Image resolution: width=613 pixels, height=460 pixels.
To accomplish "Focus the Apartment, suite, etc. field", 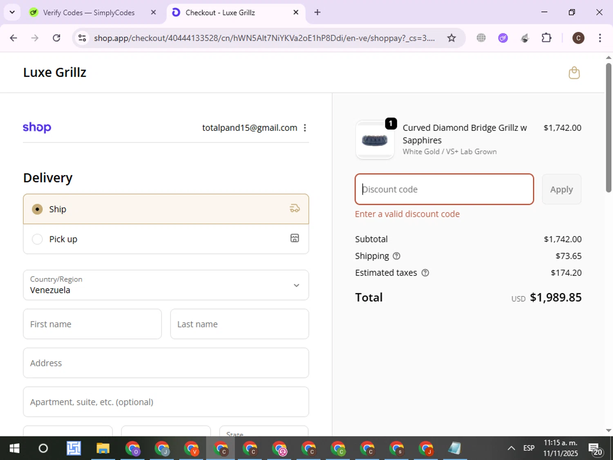I will [x=166, y=402].
